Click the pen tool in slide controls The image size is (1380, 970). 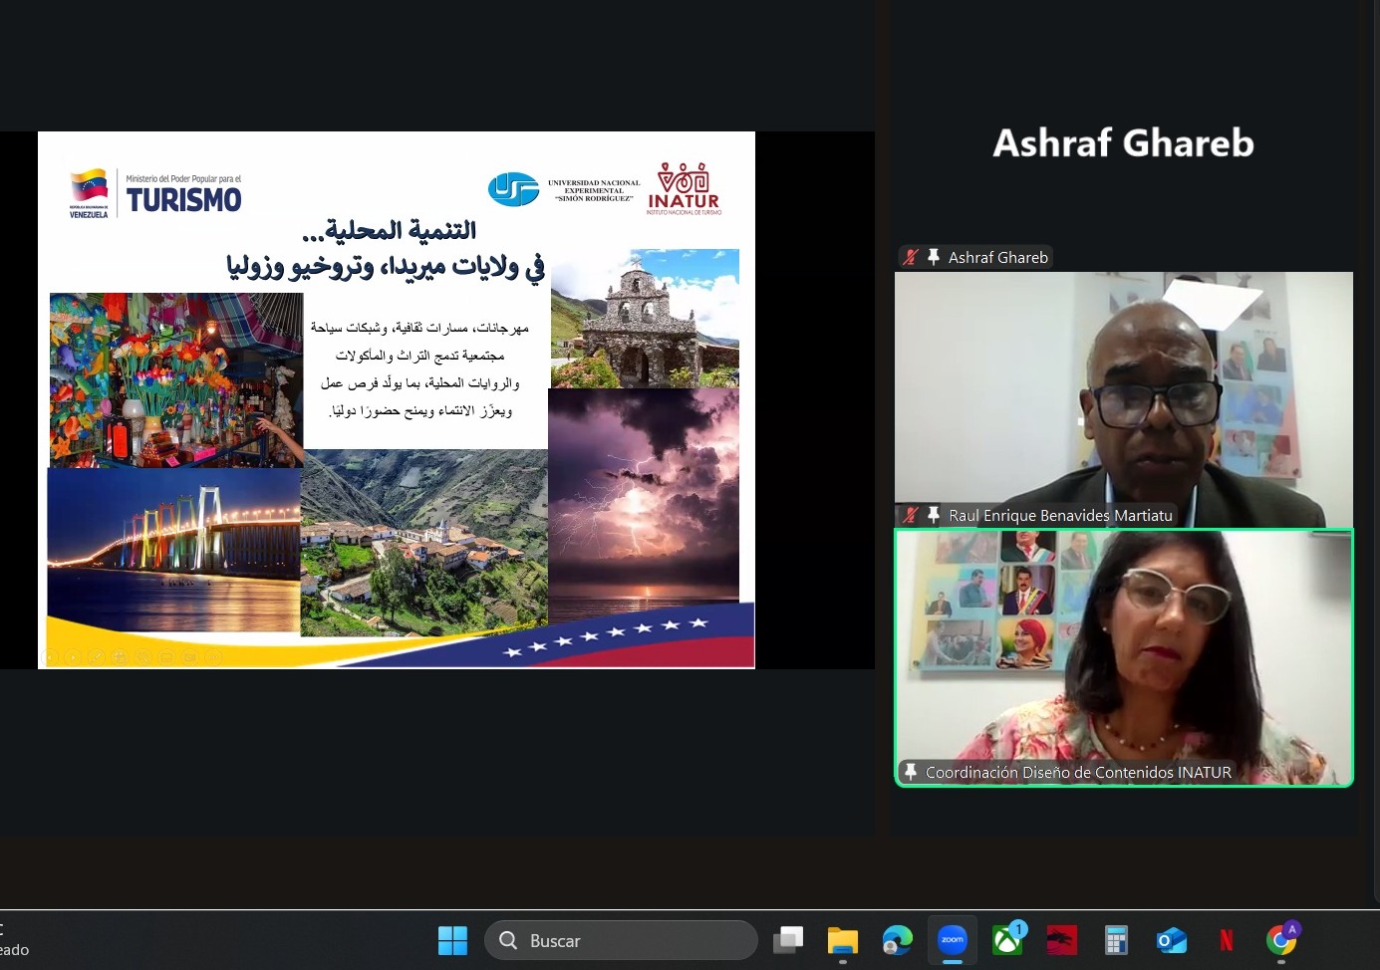(x=98, y=657)
